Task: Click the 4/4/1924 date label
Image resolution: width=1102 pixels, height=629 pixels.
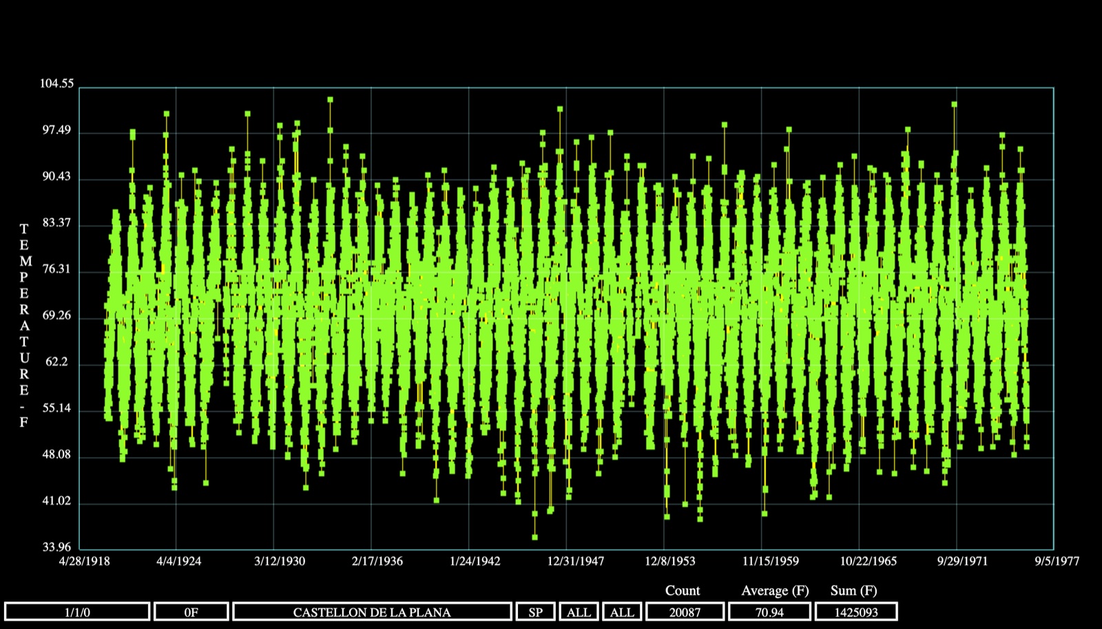Action: coord(179,561)
